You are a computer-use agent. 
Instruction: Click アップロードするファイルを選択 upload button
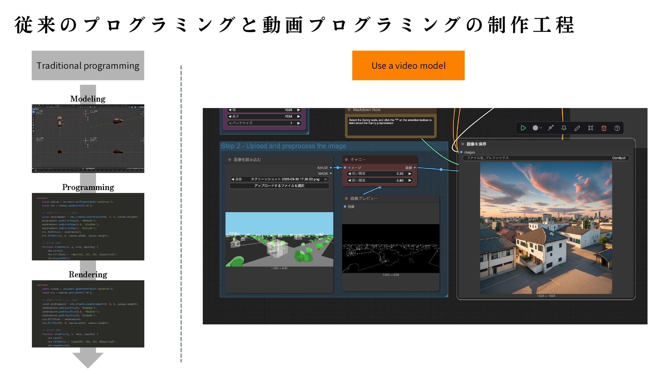coord(279,186)
